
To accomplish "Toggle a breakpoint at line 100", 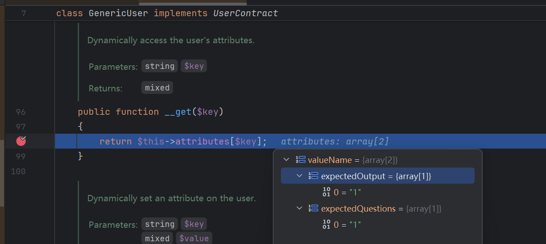I will 21,171.
